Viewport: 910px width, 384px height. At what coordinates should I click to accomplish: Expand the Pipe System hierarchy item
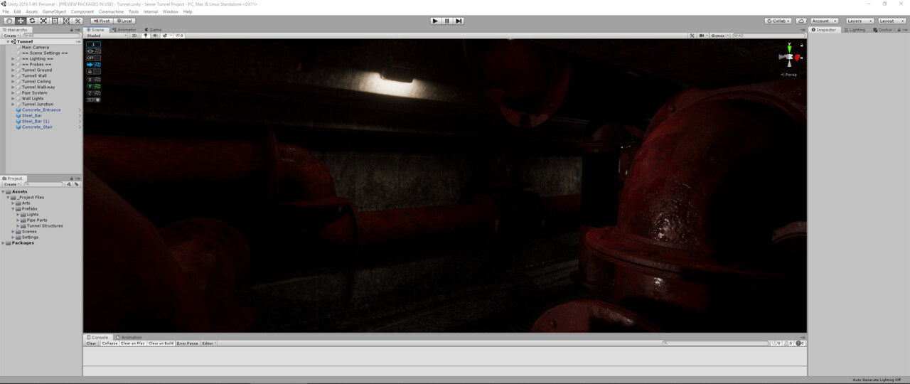click(13, 92)
